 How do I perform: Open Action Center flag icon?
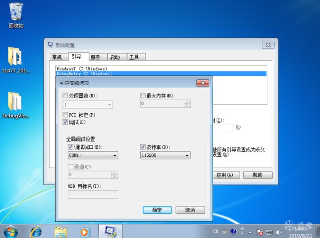tap(259, 232)
